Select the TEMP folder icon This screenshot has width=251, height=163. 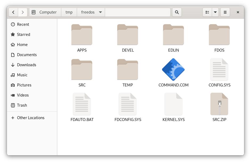point(128,69)
